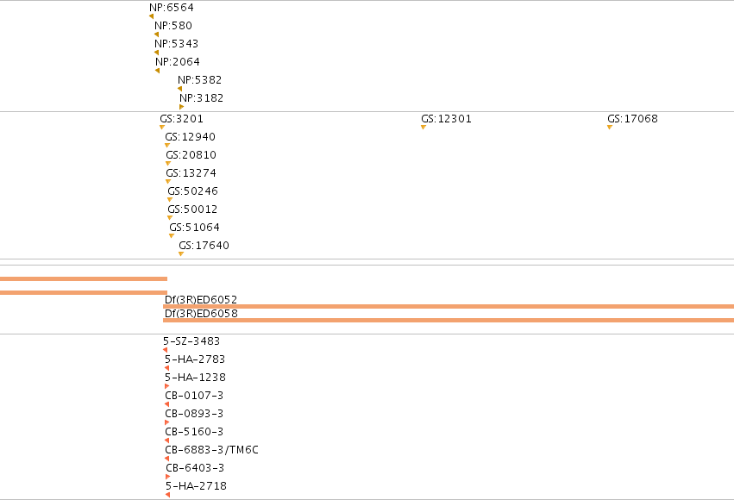The image size is (734, 500).
Task: Open the GS:12940 label
Action: coord(190,137)
